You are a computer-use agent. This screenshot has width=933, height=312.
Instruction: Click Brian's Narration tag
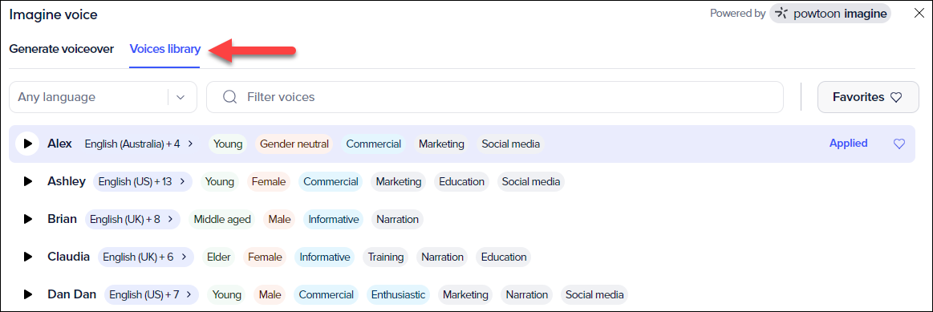click(397, 220)
